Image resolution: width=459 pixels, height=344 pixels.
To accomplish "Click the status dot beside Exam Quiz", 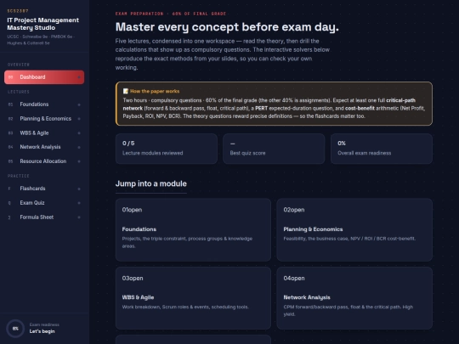I will point(79,203).
